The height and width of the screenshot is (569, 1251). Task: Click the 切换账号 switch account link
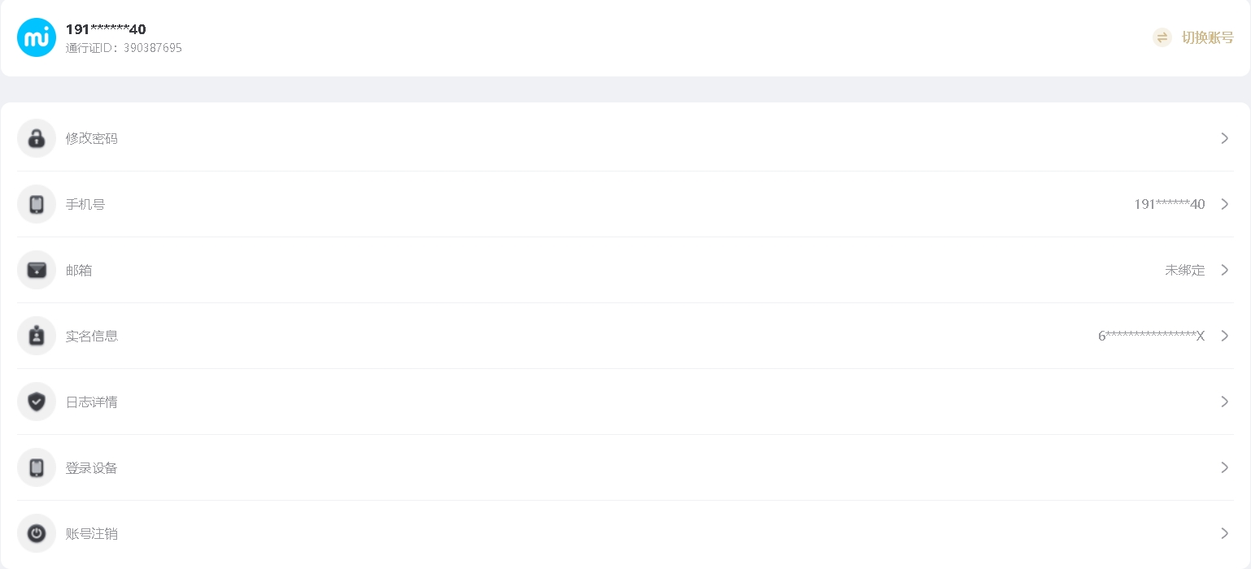[1207, 37]
